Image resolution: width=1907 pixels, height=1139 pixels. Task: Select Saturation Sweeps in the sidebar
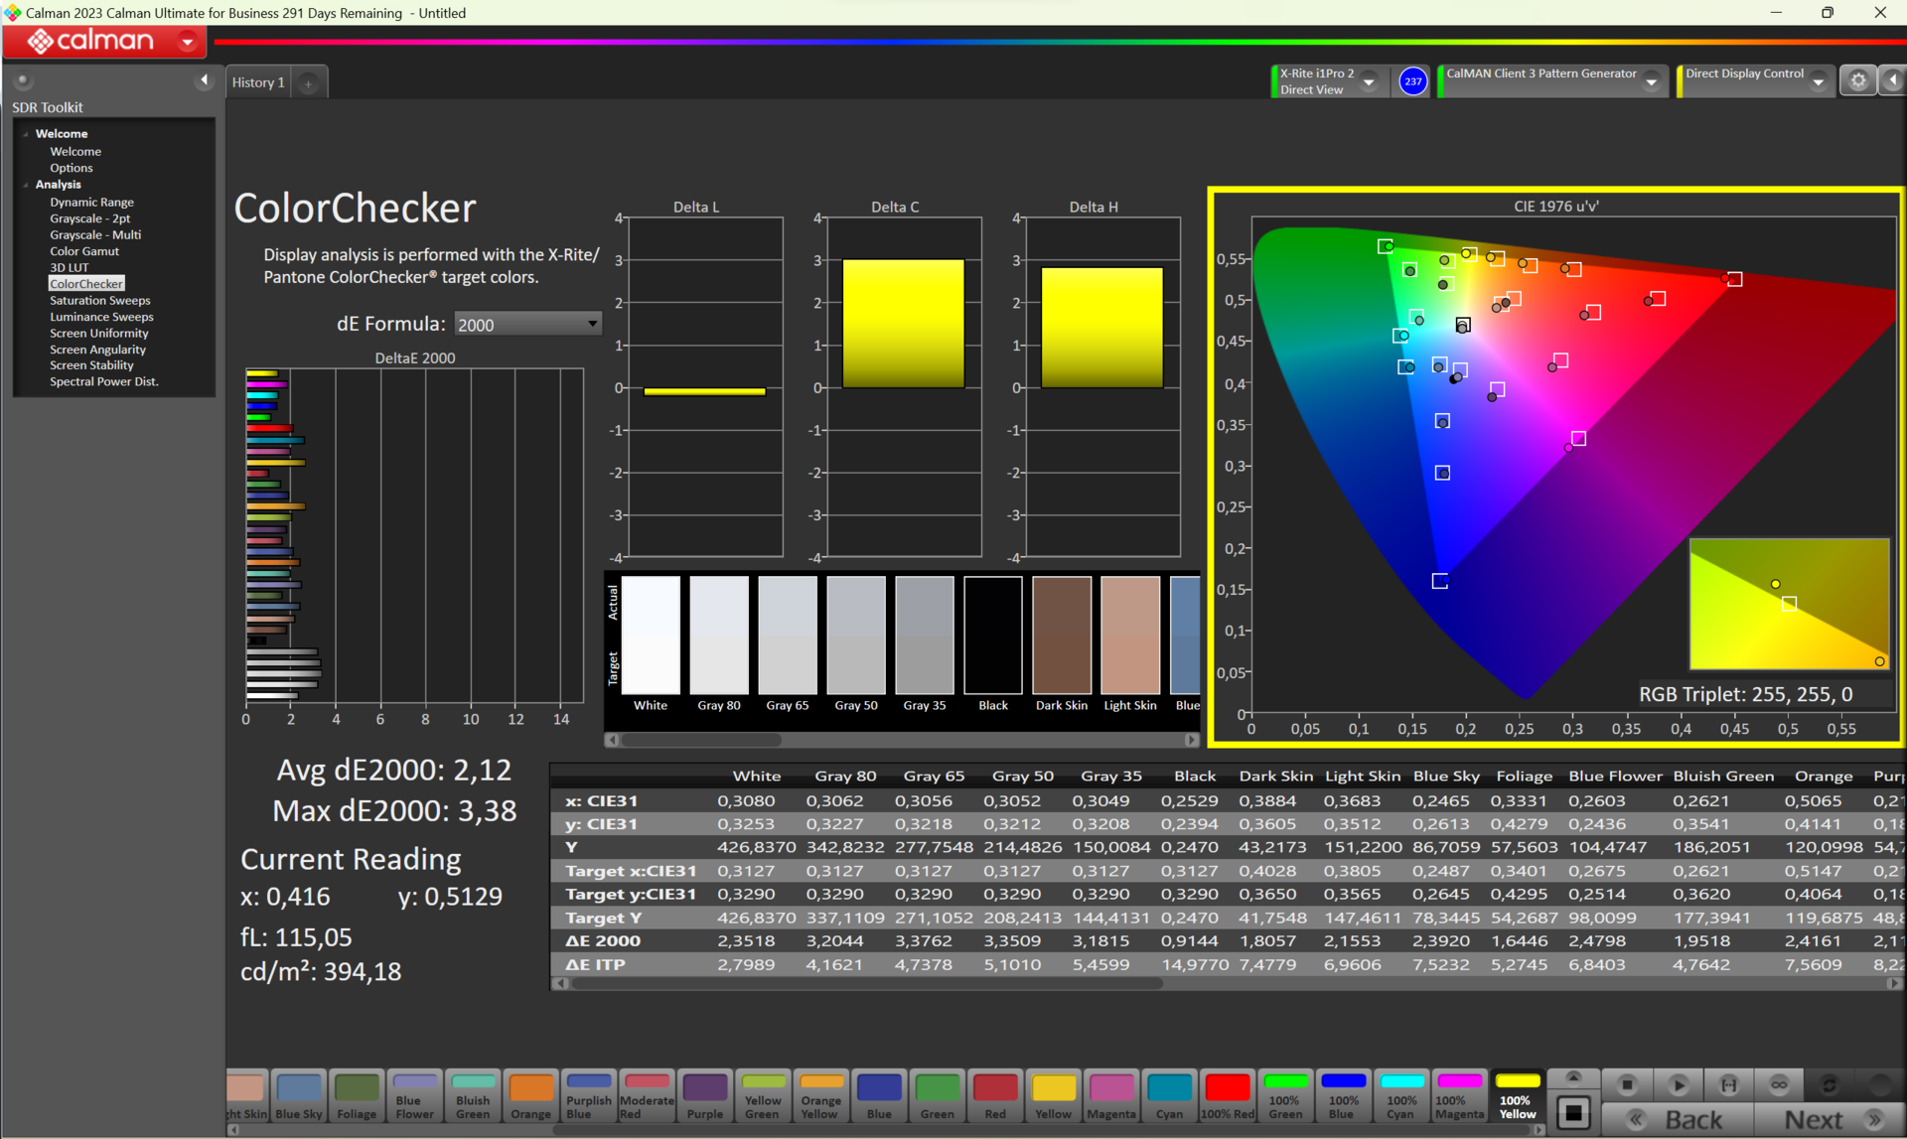[100, 300]
